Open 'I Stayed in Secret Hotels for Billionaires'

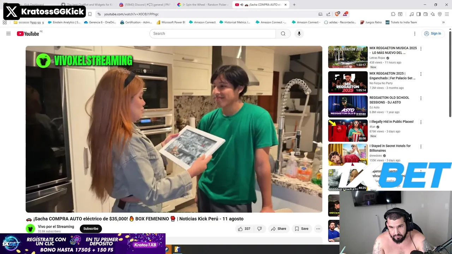pyautogui.click(x=390, y=148)
